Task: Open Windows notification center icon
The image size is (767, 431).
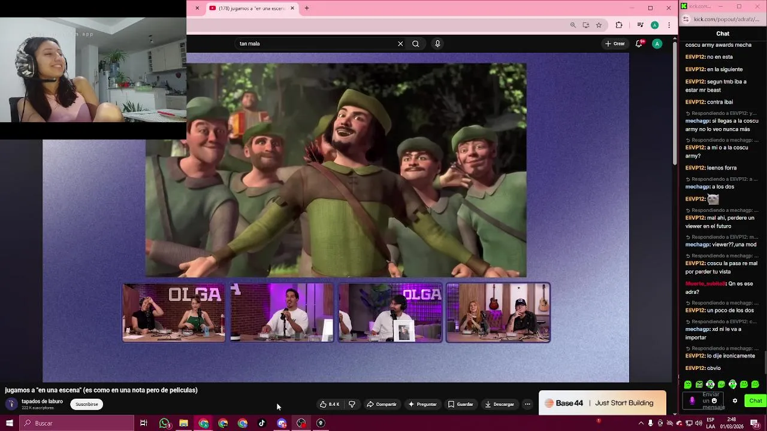Action: [x=756, y=423]
